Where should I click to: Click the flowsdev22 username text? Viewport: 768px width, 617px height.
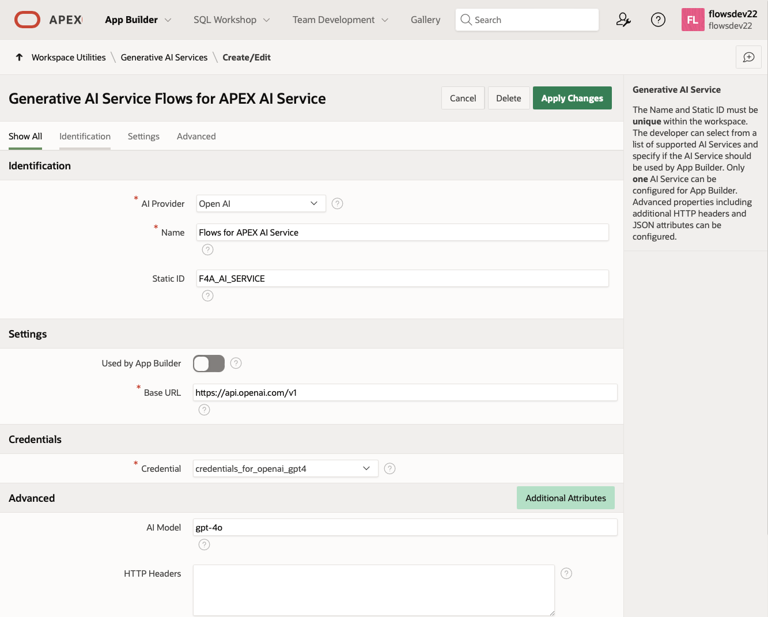(733, 14)
